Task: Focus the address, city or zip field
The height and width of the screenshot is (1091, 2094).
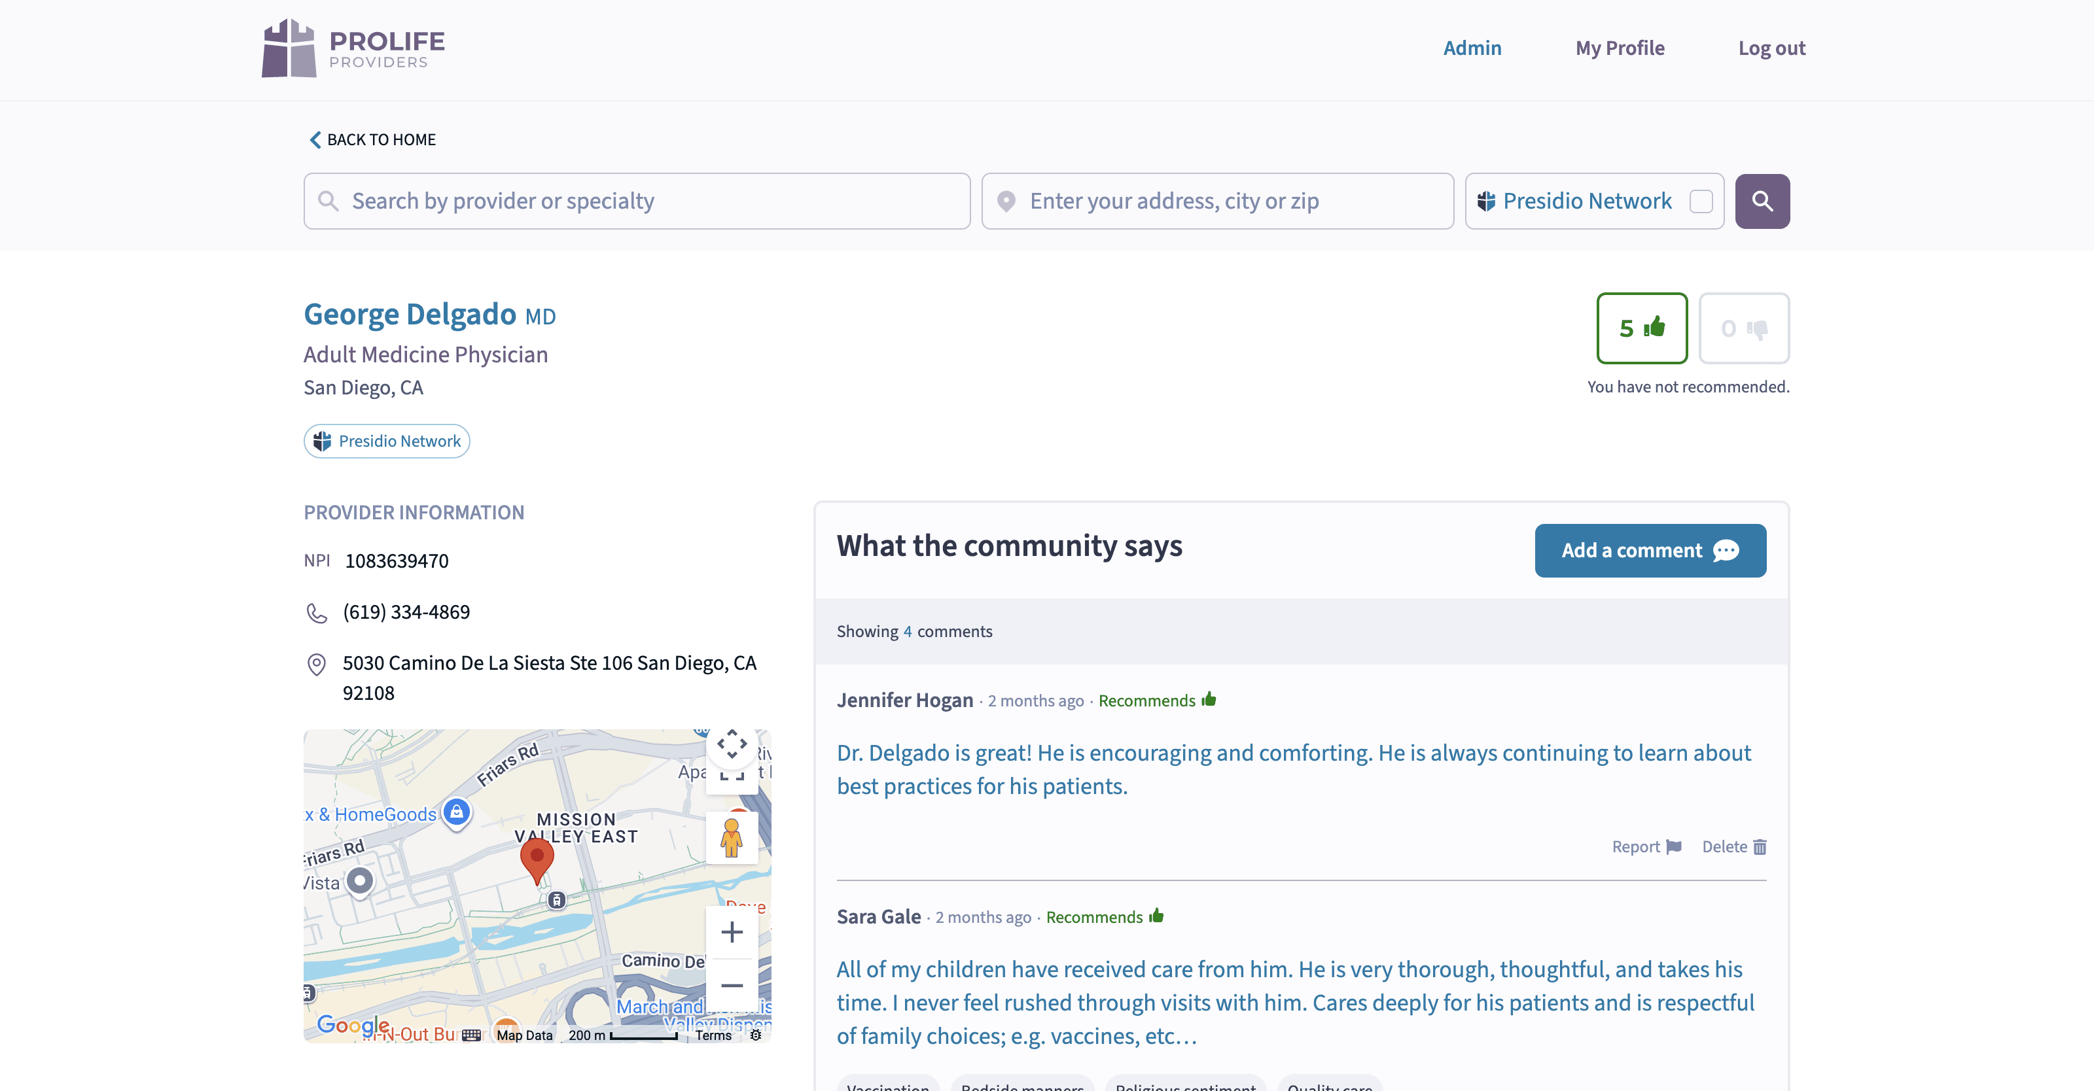Action: pyautogui.click(x=1217, y=201)
